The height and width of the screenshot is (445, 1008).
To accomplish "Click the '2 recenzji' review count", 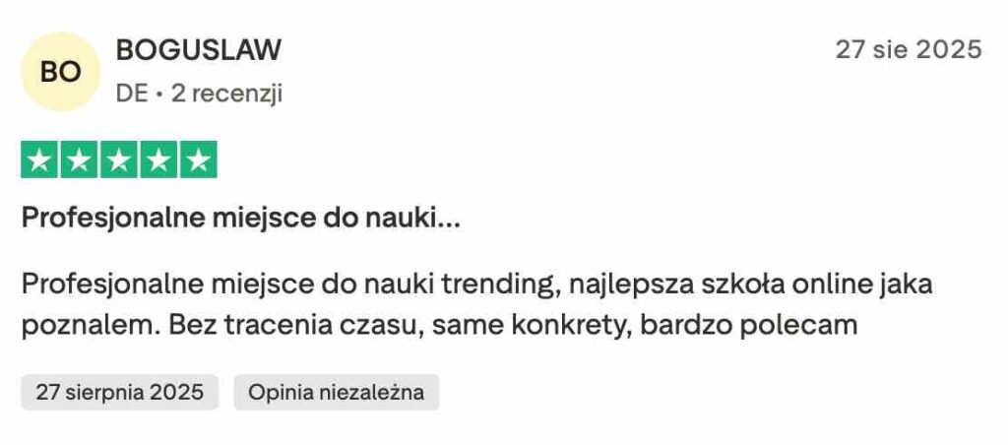I will pos(226,94).
